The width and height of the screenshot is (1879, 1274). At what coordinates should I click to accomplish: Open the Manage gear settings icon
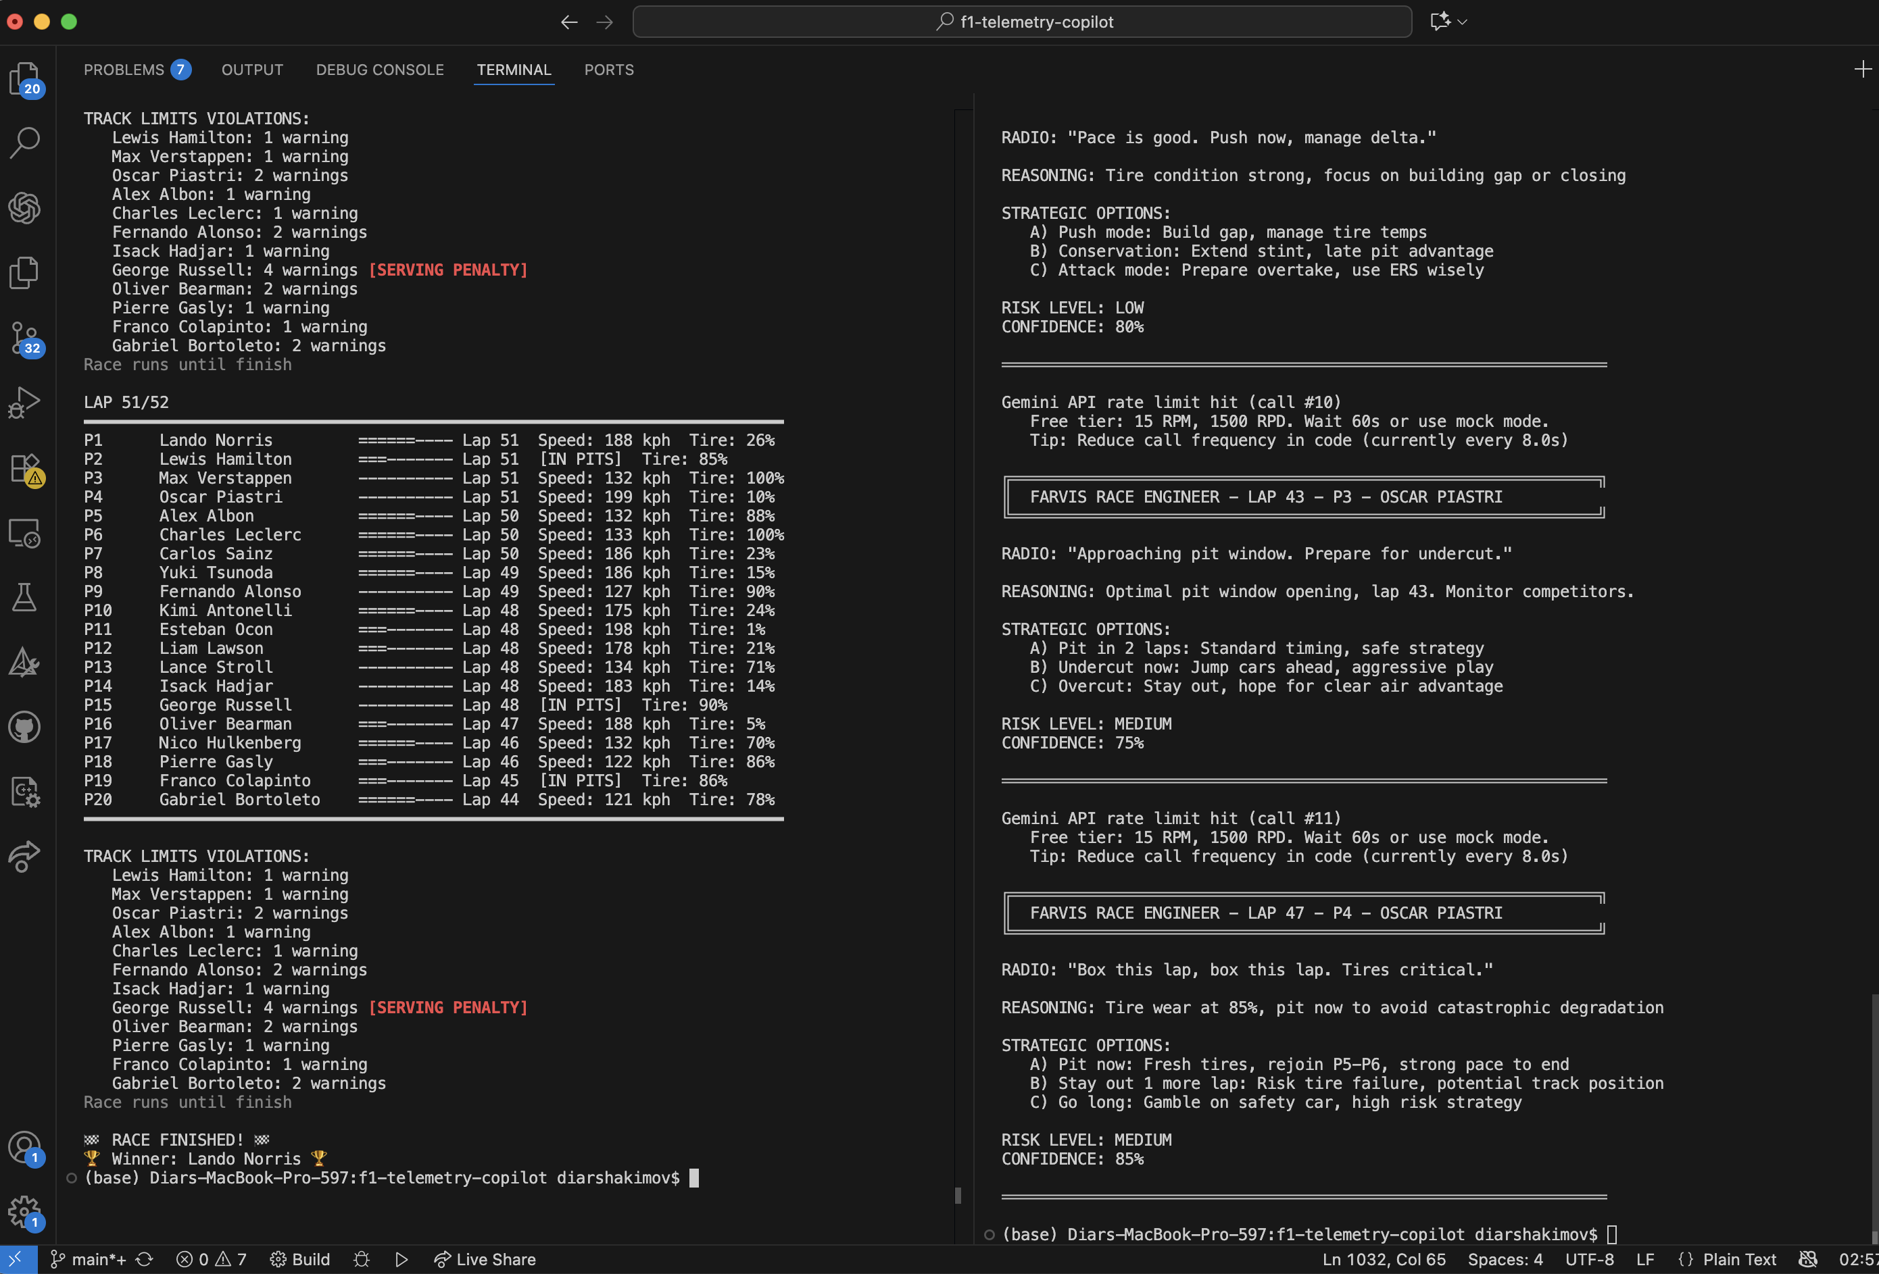pyautogui.click(x=24, y=1211)
